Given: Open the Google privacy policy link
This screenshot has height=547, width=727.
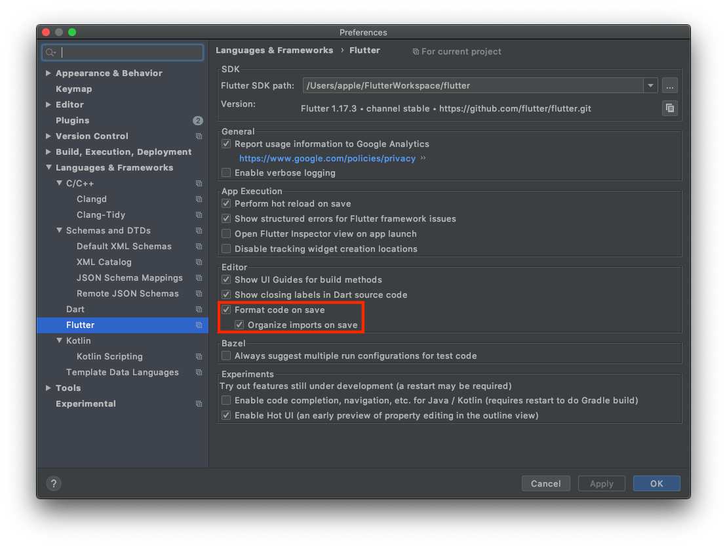Looking at the screenshot, I should (328, 158).
